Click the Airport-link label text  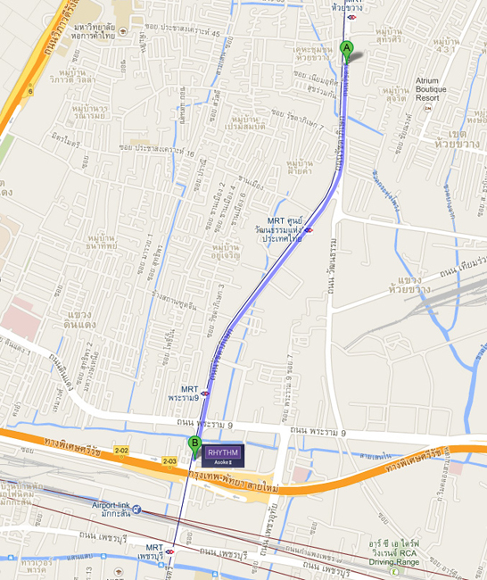111,505
